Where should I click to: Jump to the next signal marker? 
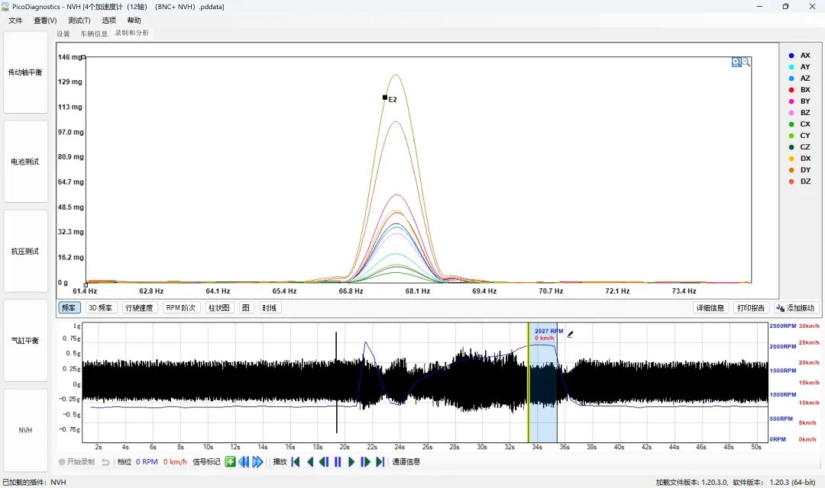click(x=257, y=462)
